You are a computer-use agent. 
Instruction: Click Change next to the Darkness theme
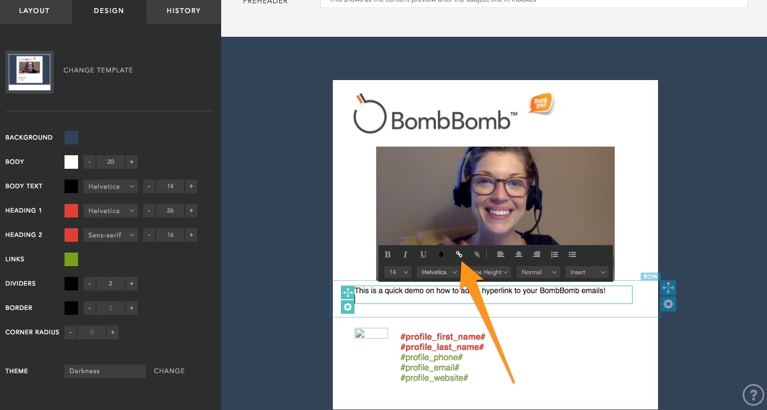[169, 371]
